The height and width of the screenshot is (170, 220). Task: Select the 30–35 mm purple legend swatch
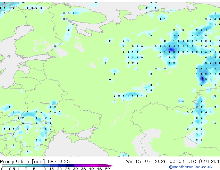(78, 165)
